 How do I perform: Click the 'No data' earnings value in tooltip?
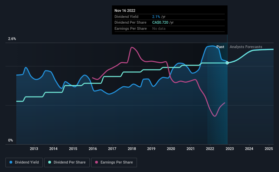(159, 28)
